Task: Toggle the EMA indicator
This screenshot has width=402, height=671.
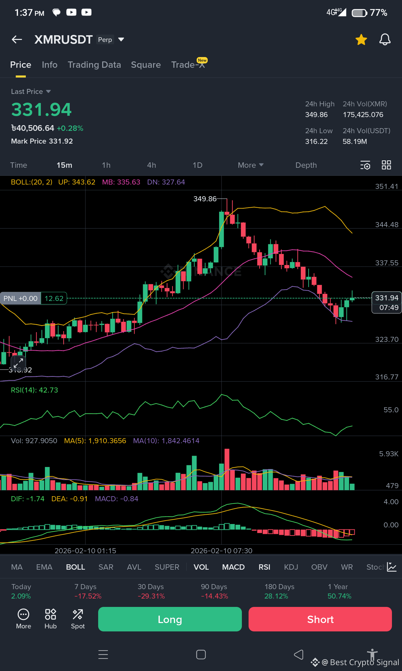Action: tap(44, 567)
